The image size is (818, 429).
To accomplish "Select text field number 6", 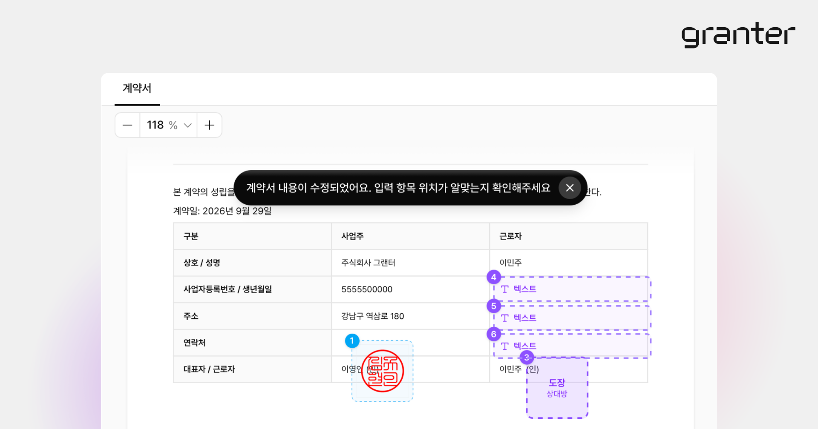I will tap(572, 346).
